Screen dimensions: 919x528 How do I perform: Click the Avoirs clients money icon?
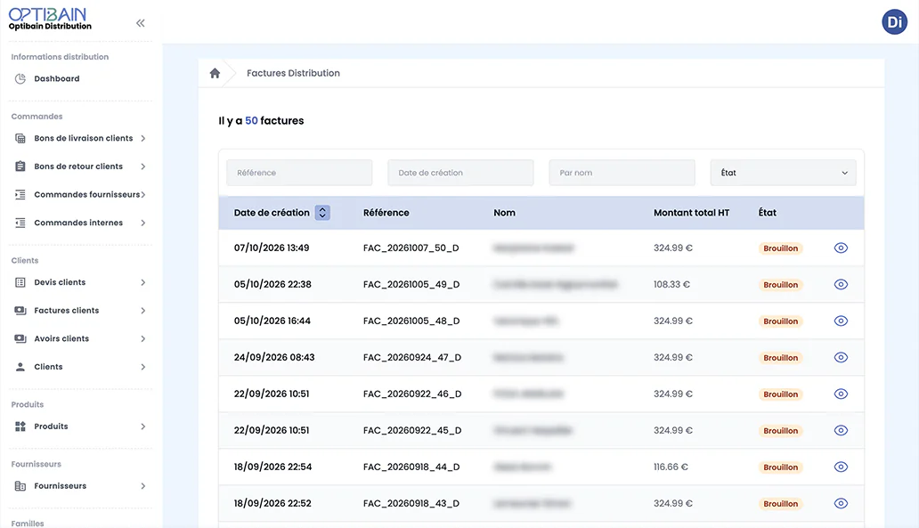(x=20, y=338)
